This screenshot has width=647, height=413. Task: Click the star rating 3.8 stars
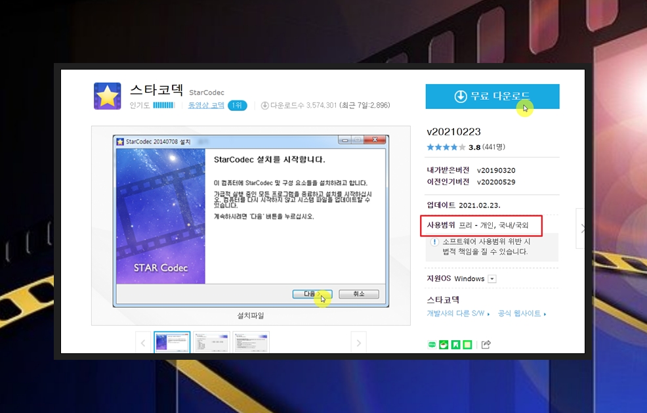[446, 147]
